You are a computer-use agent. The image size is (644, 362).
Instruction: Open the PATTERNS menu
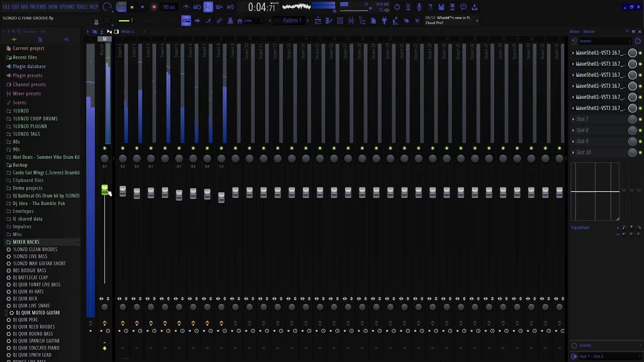(x=38, y=7)
